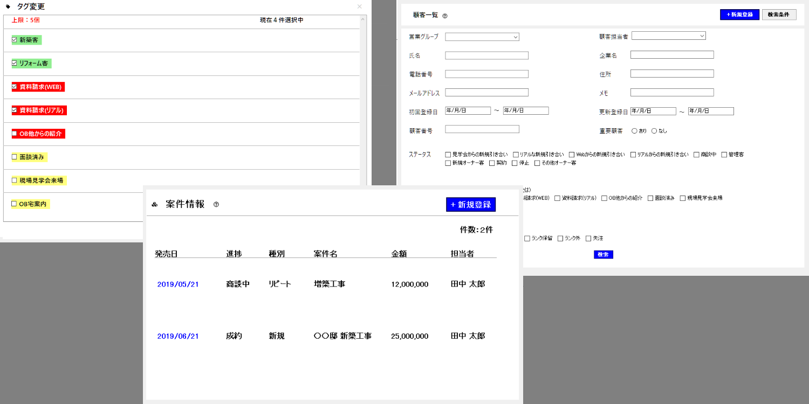Check 見学会からの新規引き合い status

point(448,155)
